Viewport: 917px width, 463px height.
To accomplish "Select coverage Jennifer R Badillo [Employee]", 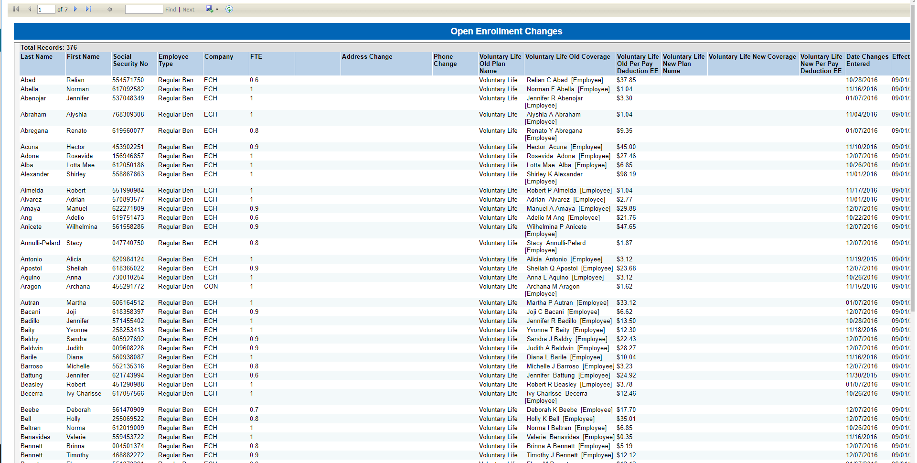I will [x=569, y=321].
